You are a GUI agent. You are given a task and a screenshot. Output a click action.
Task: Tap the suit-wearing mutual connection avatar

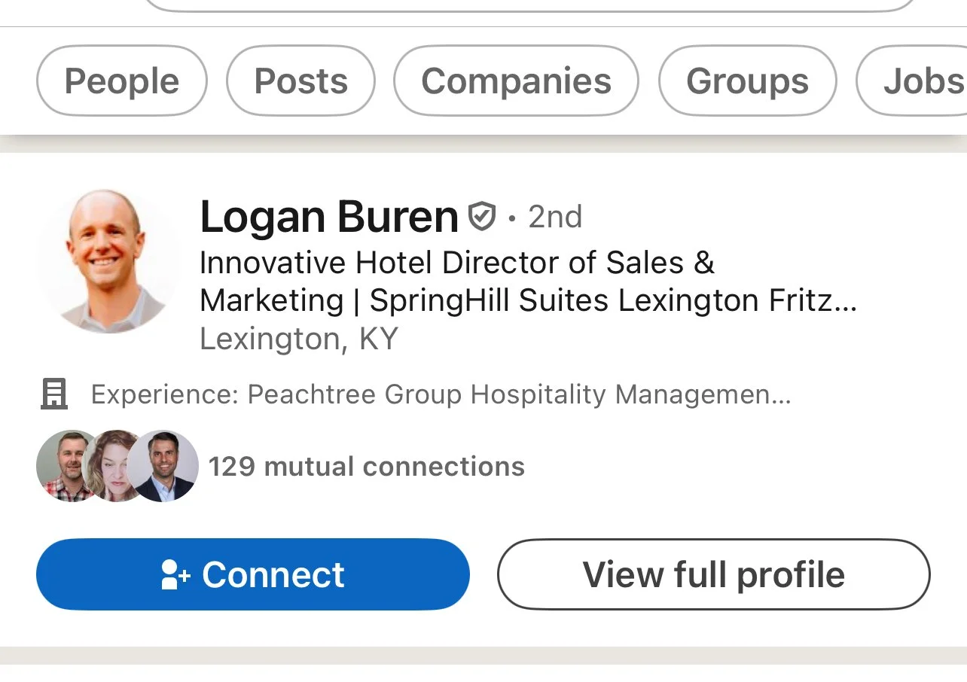pyautogui.click(x=164, y=467)
